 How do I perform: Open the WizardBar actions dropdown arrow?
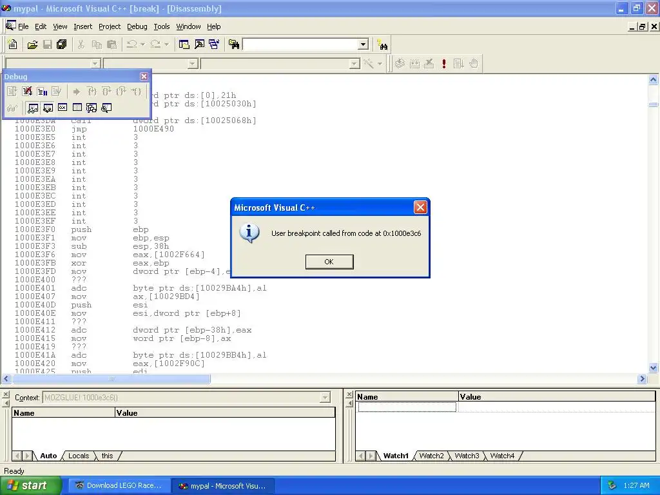[379, 64]
